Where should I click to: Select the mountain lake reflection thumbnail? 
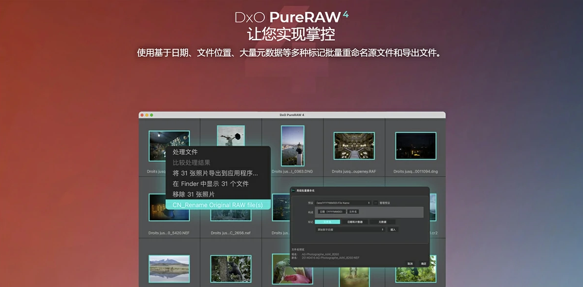click(169, 268)
